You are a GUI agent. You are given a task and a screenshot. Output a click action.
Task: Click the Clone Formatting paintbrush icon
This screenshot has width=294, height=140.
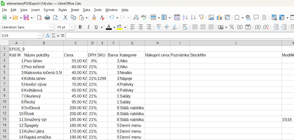point(94,18)
